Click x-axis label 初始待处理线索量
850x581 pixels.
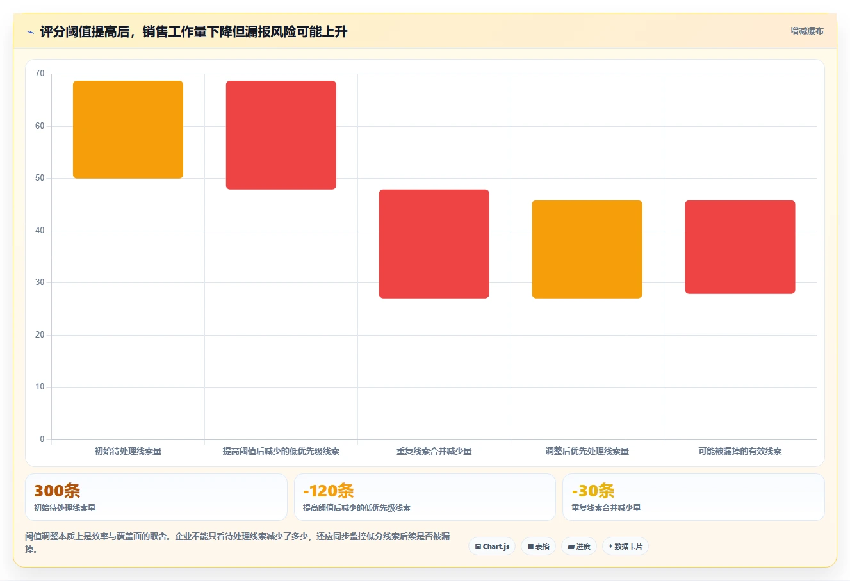[128, 451]
